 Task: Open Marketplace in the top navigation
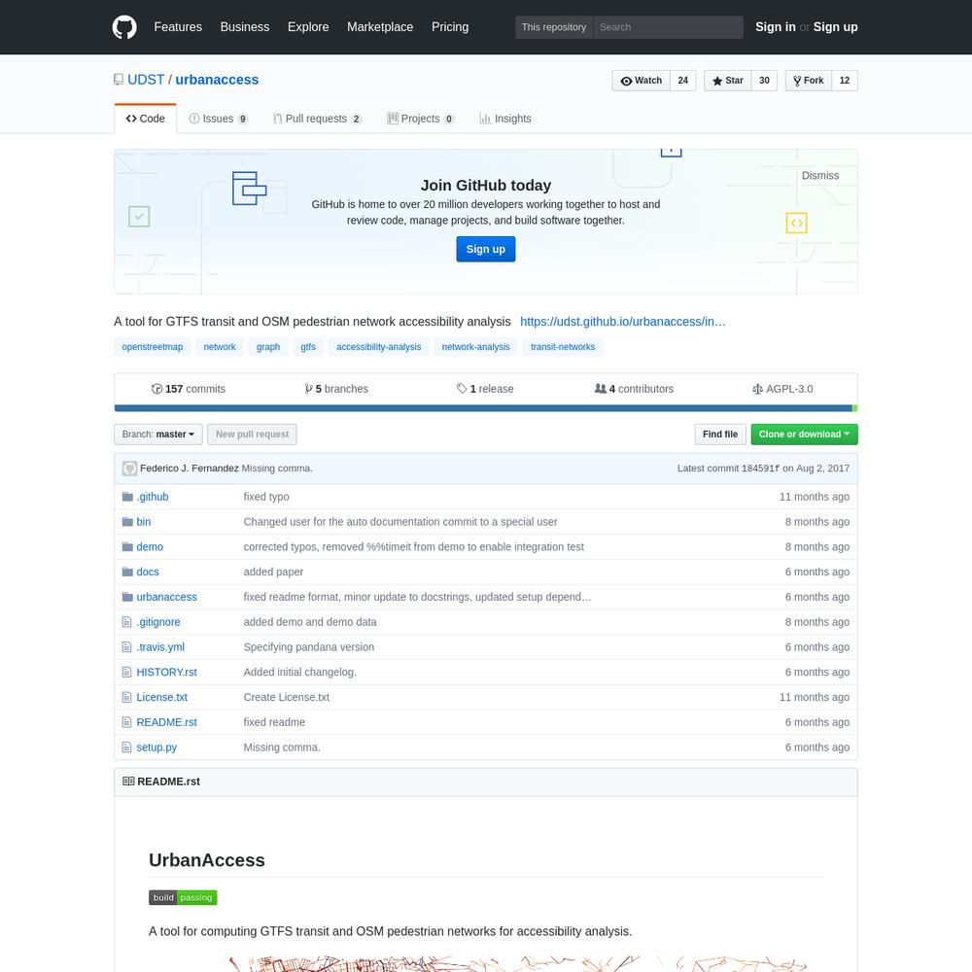click(380, 27)
